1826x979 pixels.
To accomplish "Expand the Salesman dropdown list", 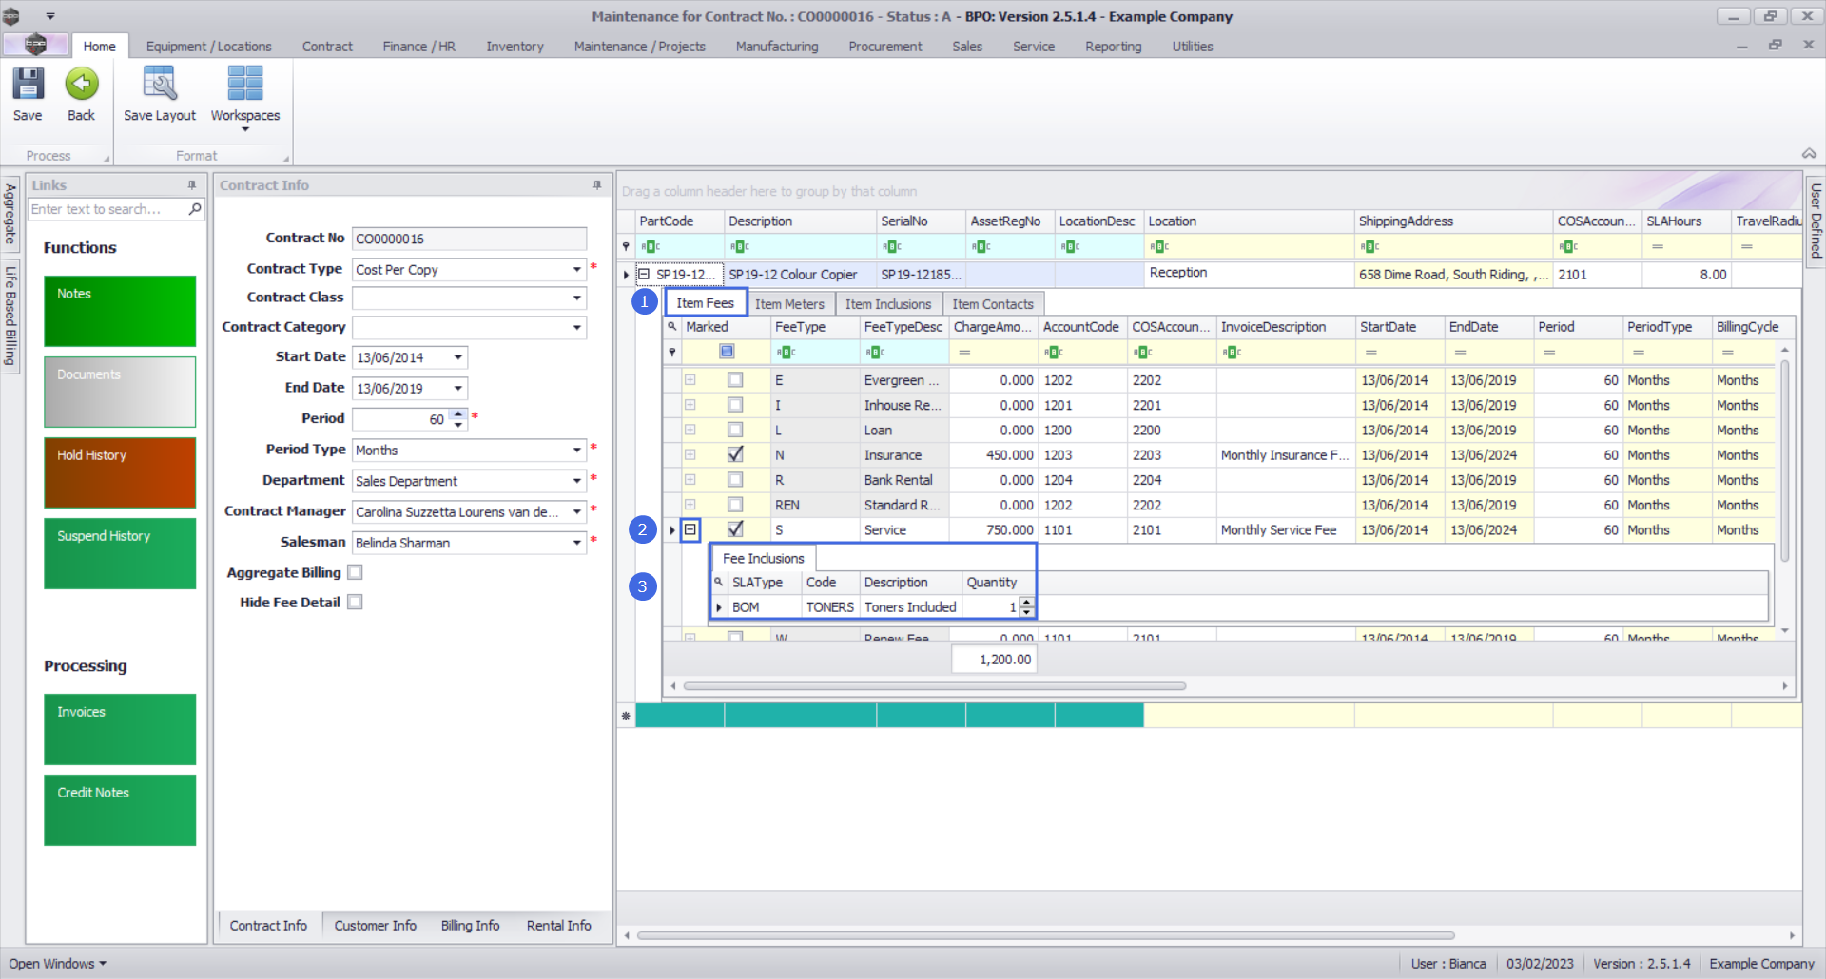I will point(576,543).
